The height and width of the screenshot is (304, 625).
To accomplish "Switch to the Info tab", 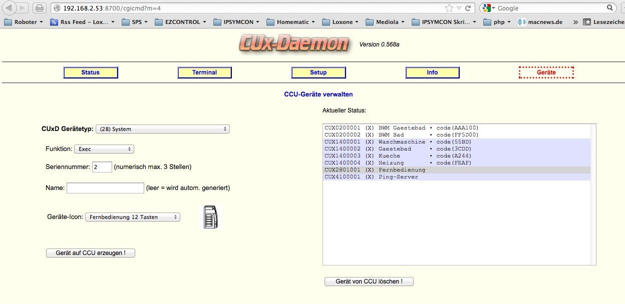I will [x=432, y=72].
